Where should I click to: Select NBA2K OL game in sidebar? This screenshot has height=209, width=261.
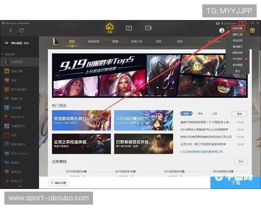pyautogui.click(x=20, y=117)
